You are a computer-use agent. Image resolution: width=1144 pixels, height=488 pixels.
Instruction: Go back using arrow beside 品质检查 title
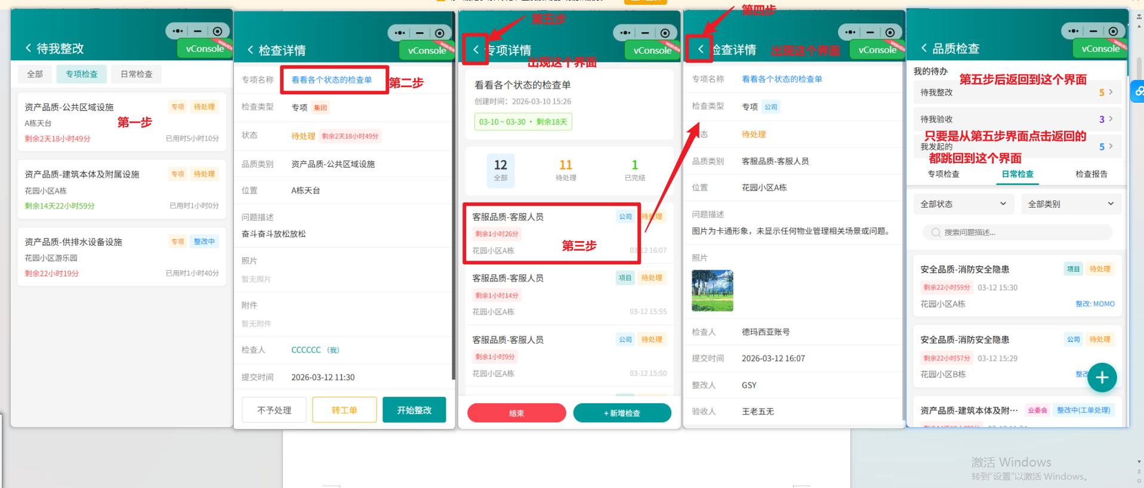[924, 48]
